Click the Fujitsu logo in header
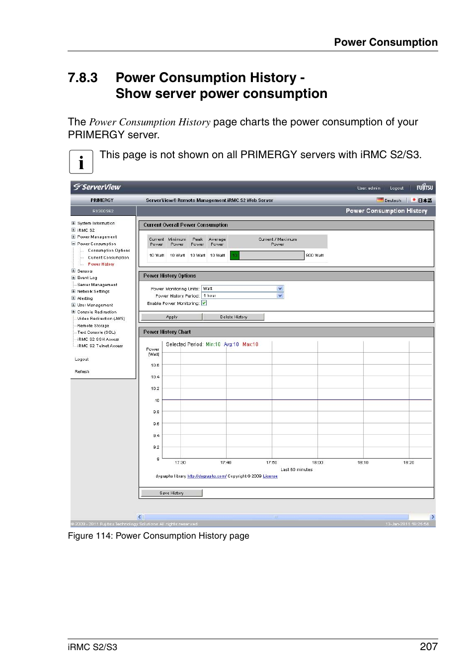 coord(424,188)
